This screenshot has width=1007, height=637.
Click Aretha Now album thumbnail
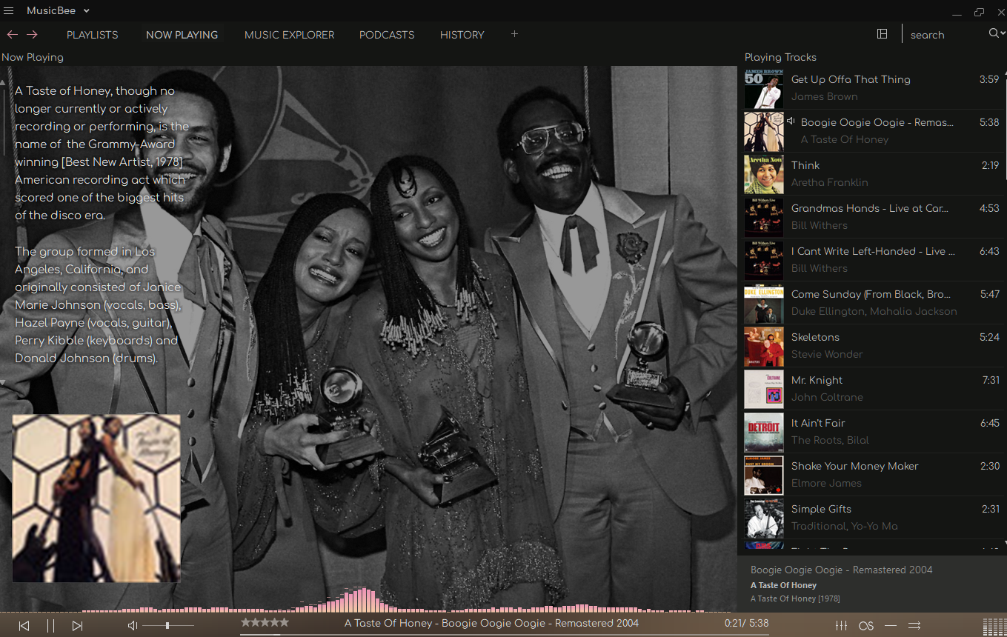[x=763, y=175]
